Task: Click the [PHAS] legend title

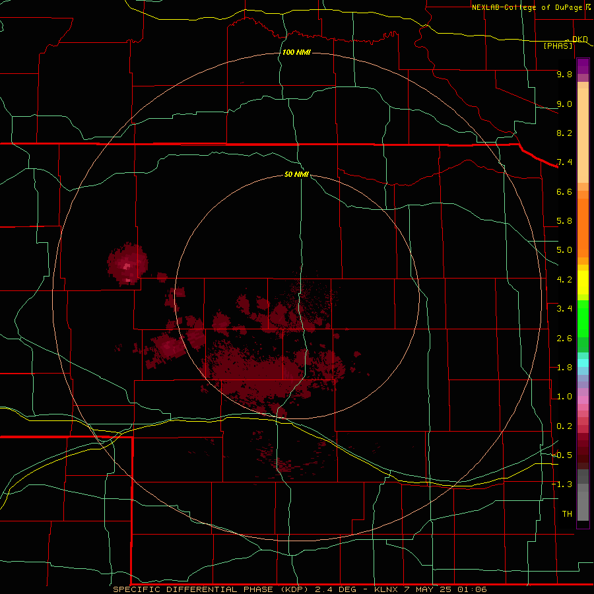Action: click(x=558, y=46)
